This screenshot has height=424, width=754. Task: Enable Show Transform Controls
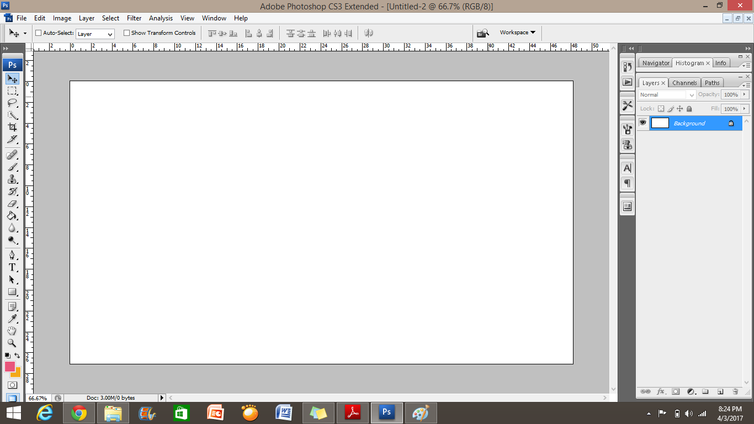[126, 33]
